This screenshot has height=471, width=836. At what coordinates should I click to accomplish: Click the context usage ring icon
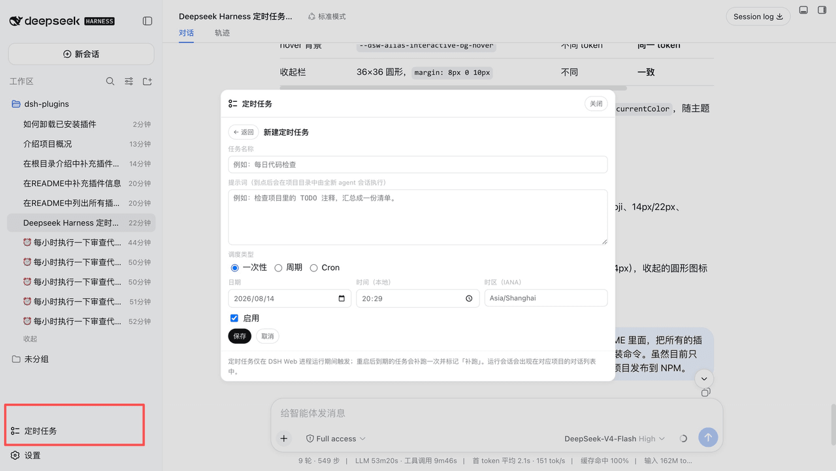[683, 438]
